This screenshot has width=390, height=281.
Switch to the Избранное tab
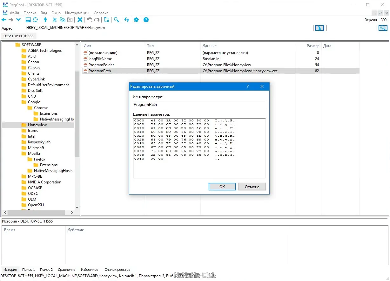90,270
